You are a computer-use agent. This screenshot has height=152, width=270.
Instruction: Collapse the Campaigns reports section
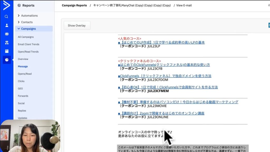click(28, 29)
